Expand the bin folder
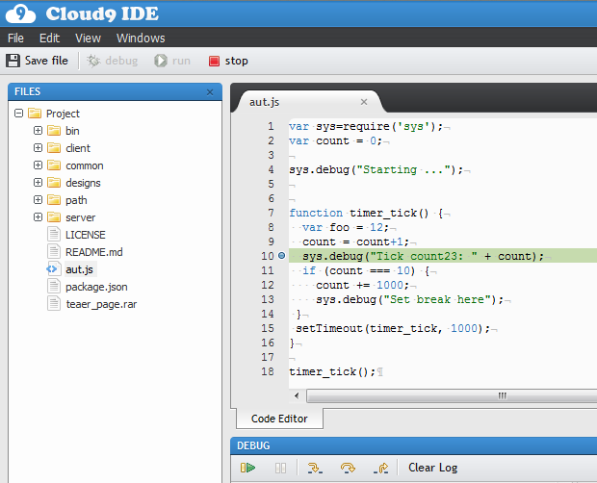This screenshot has height=483, width=597. pyautogui.click(x=38, y=131)
